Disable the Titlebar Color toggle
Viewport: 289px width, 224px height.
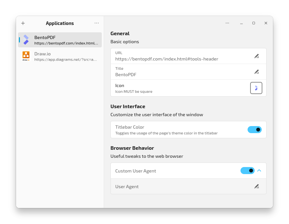coord(254,130)
